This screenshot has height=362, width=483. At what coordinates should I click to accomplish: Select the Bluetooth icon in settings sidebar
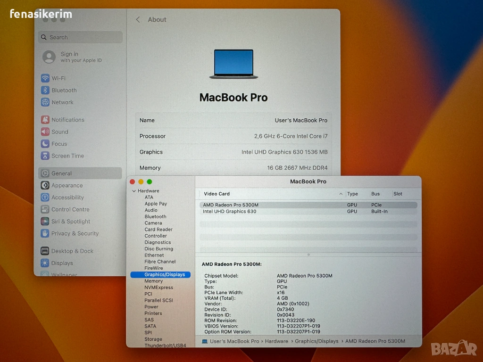tap(45, 90)
